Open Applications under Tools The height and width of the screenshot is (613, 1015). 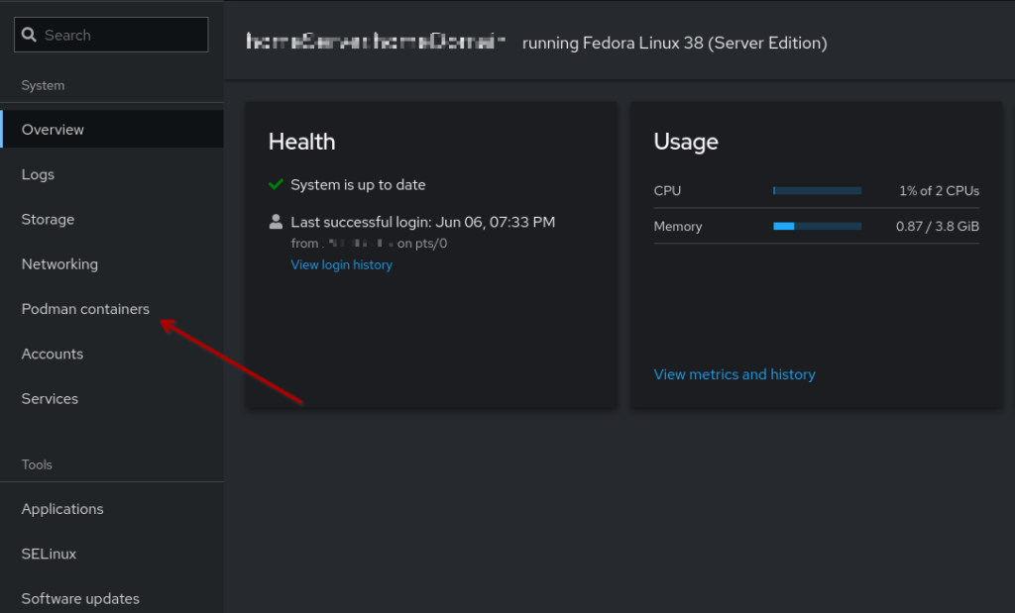(x=62, y=509)
